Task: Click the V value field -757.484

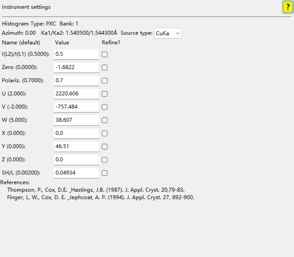Action: tap(76, 107)
